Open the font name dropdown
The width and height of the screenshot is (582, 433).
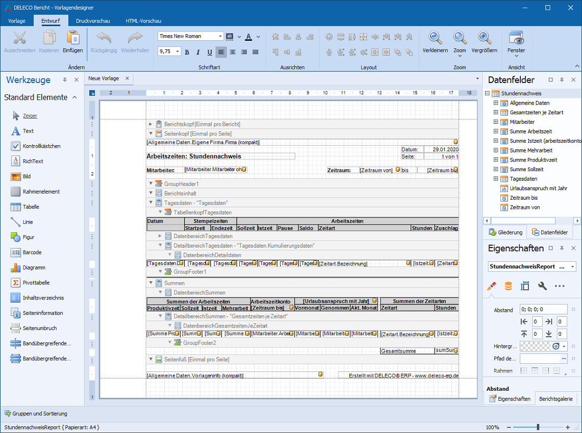(x=220, y=36)
